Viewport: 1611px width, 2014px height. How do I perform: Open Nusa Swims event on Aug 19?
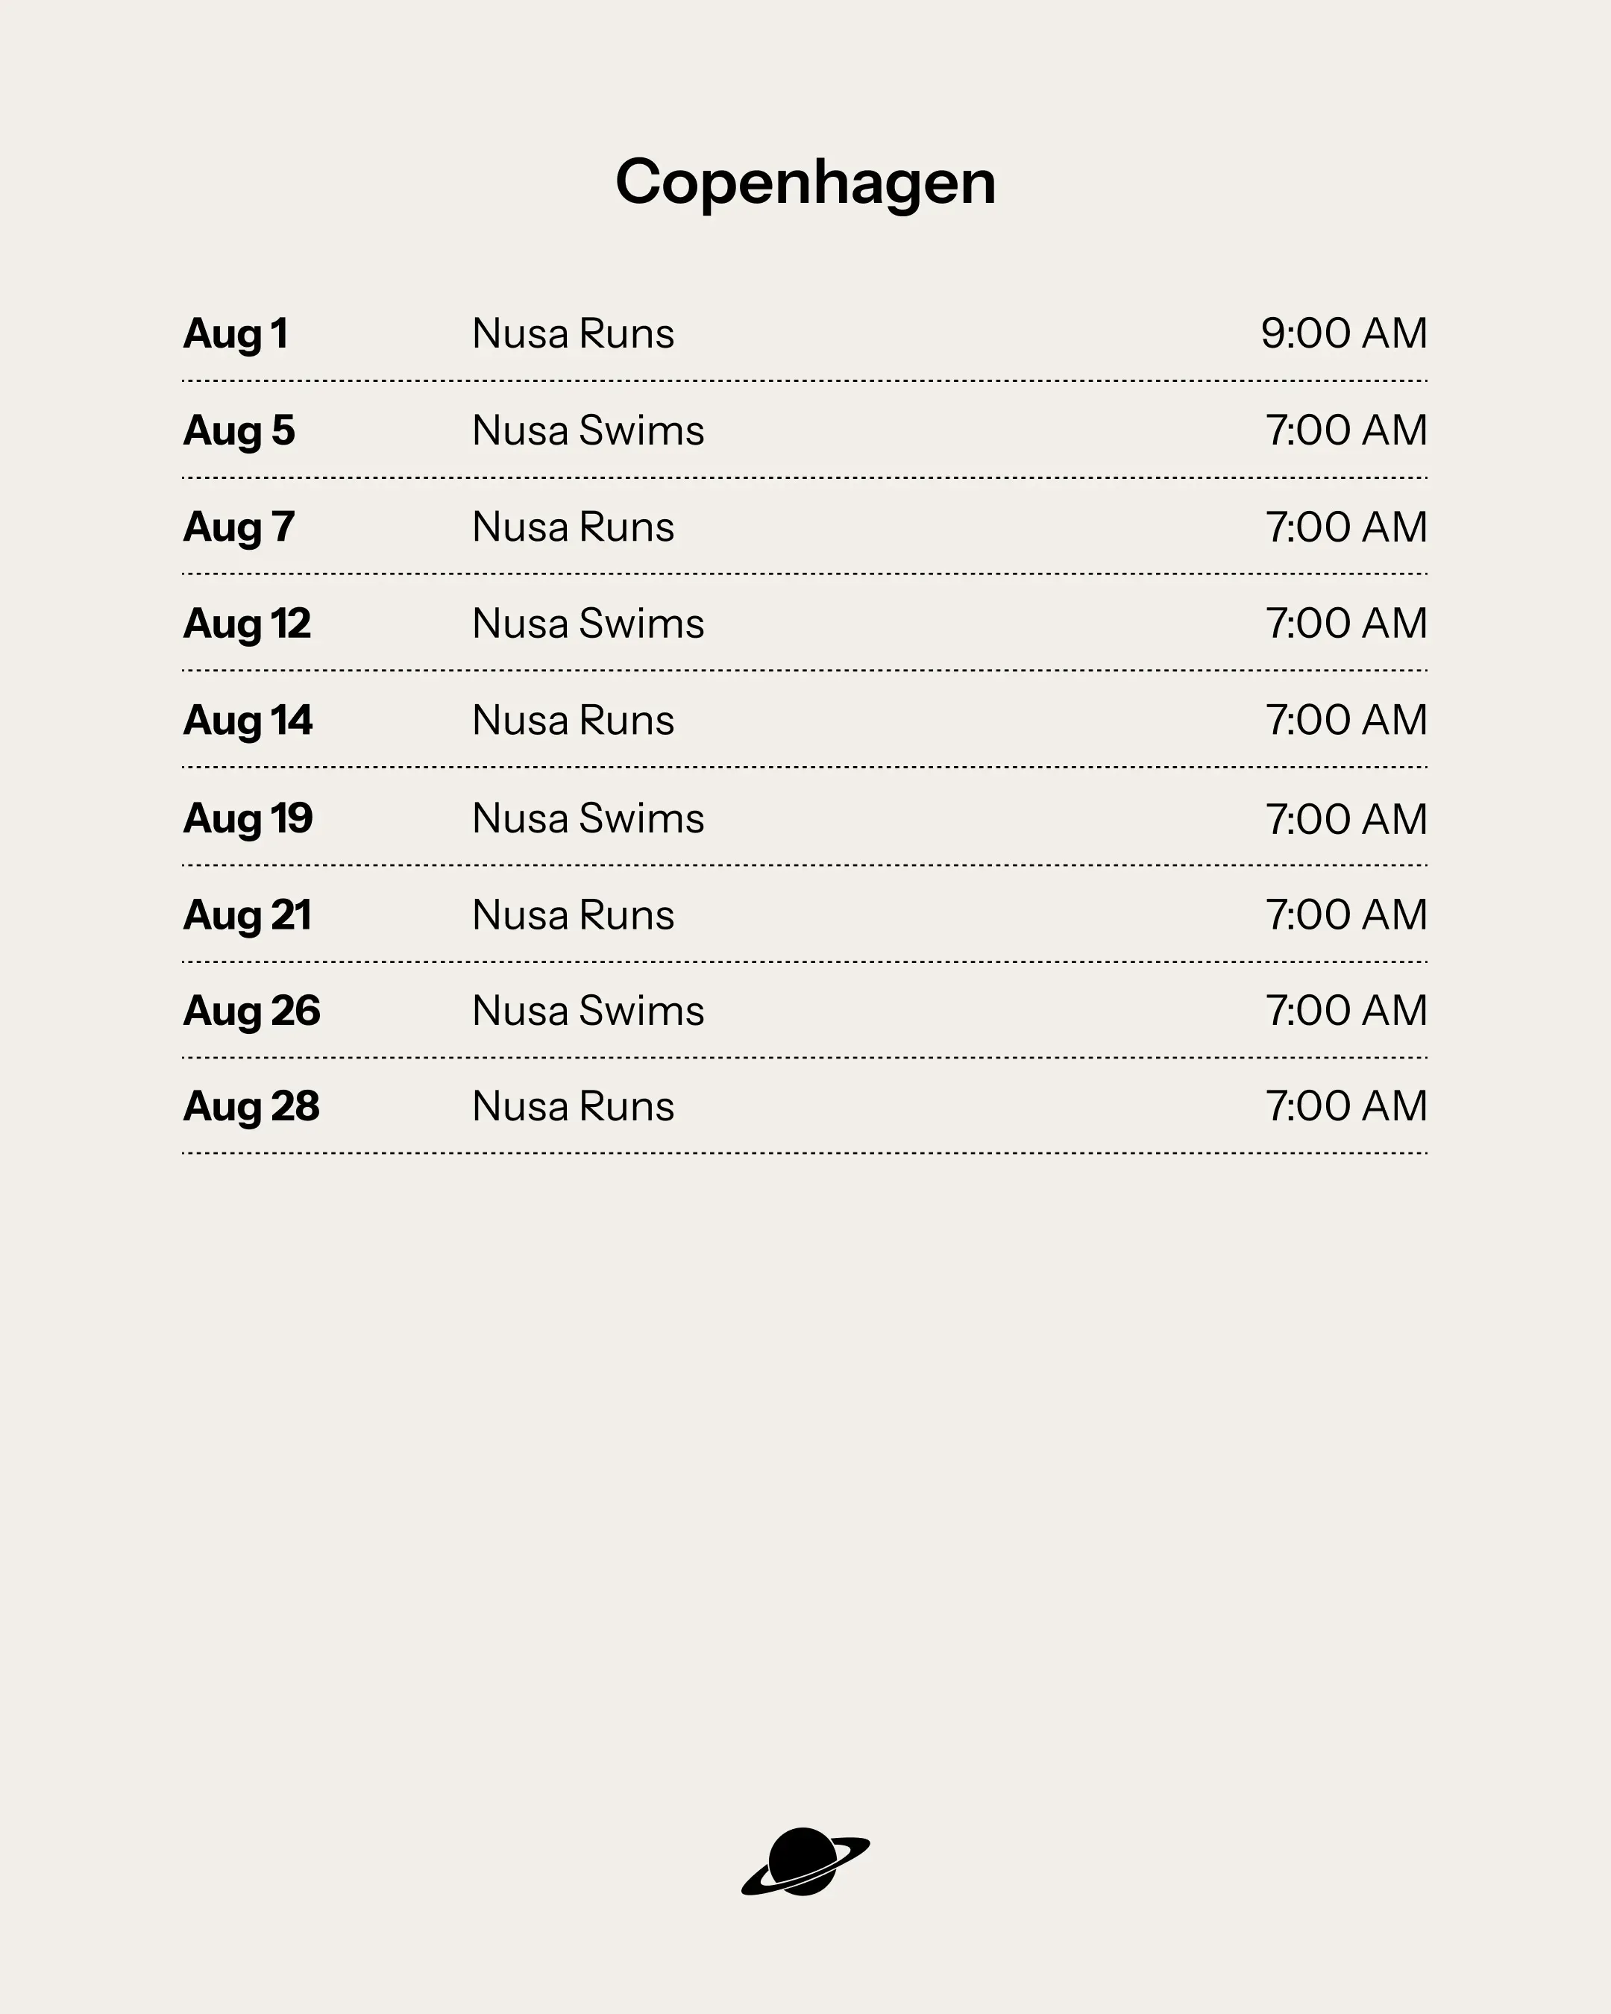pos(588,818)
